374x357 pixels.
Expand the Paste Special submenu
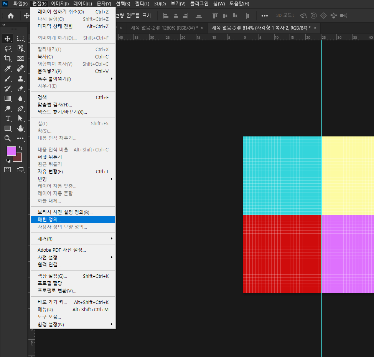click(73, 79)
